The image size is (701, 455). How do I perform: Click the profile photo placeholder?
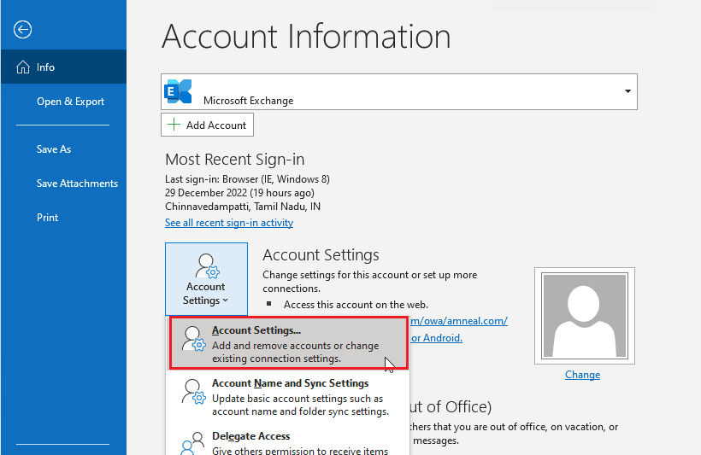585,316
